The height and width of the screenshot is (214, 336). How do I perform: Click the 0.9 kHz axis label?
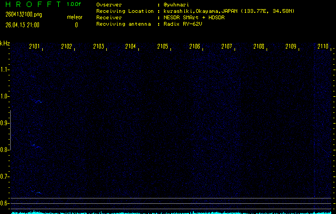point(4,123)
